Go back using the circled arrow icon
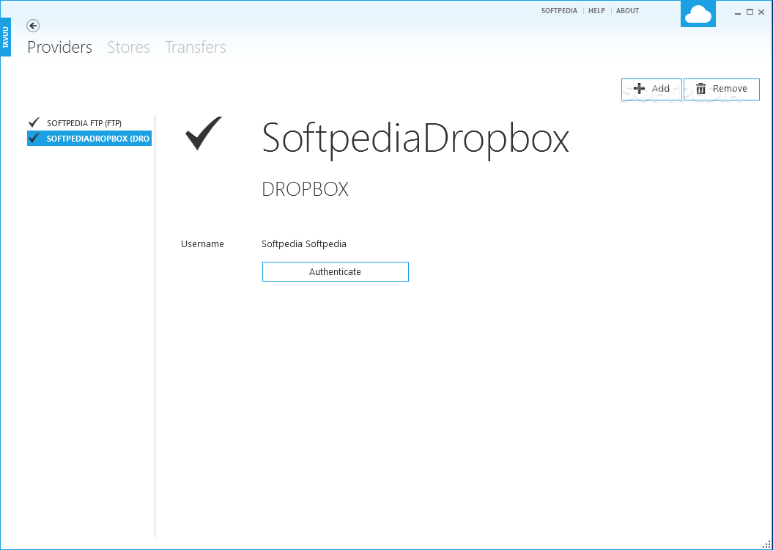773x550 pixels. click(33, 26)
